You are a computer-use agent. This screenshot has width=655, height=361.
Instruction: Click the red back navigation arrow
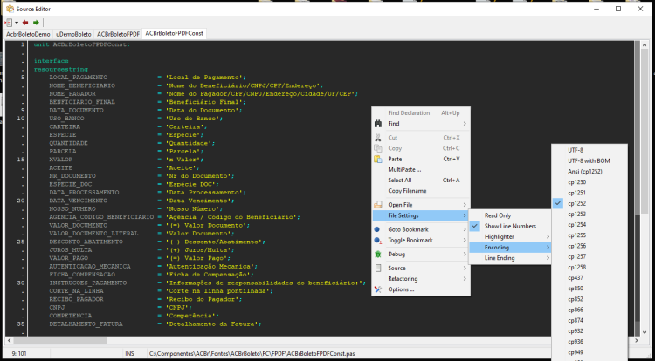click(x=25, y=23)
